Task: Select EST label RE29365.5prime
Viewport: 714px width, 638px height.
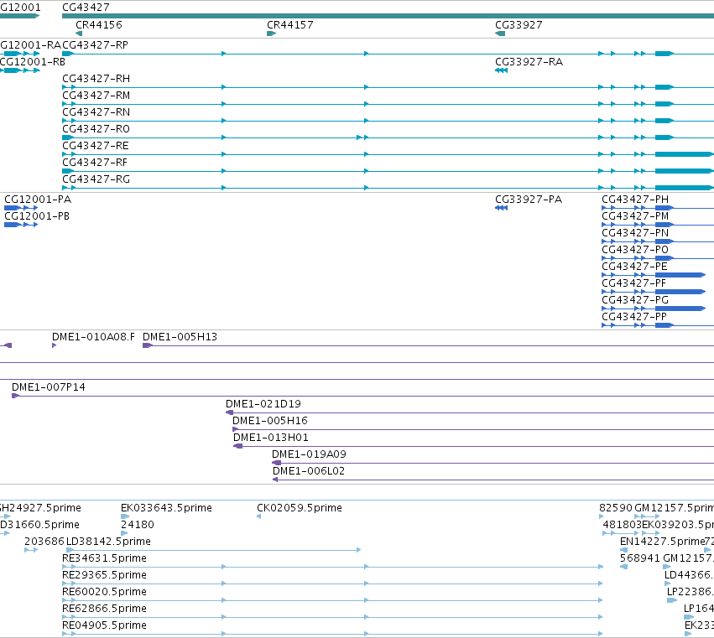Action: [104, 576]
